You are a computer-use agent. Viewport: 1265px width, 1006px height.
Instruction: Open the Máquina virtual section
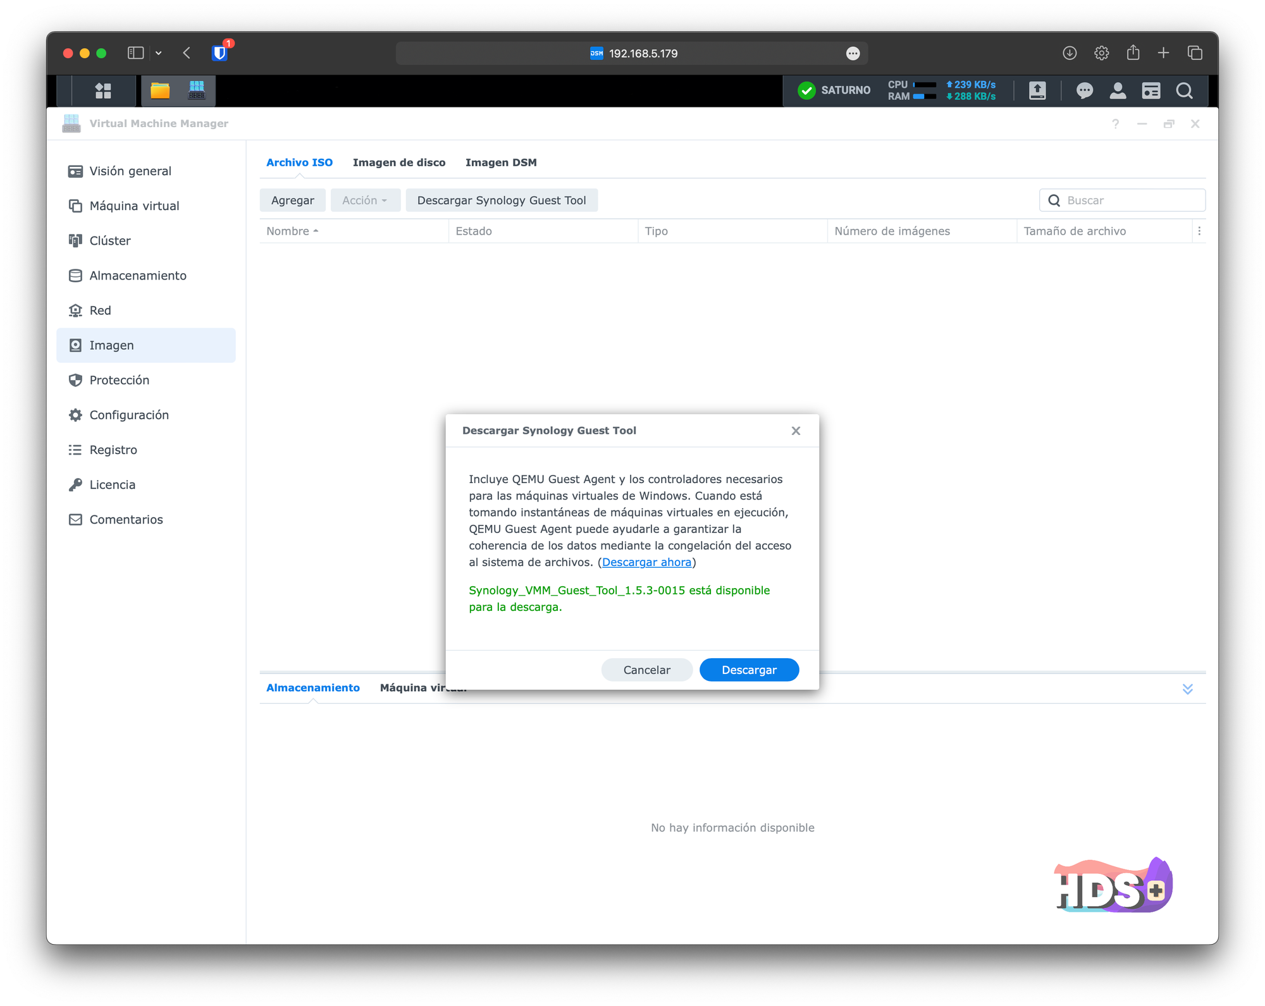[146, 206]
